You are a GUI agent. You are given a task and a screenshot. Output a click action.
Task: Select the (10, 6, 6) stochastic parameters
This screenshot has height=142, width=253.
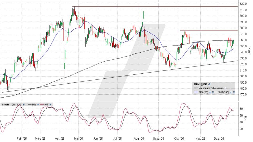point(17,104)
